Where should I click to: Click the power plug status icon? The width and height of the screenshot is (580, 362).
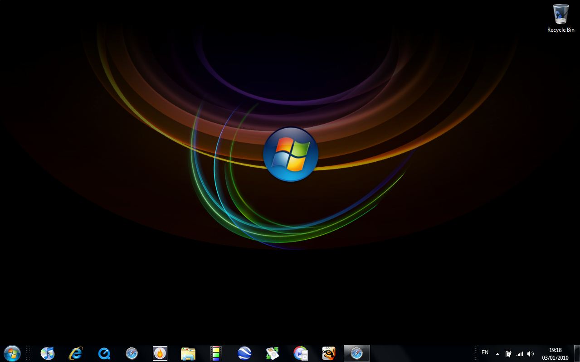[x=508, y=353]
